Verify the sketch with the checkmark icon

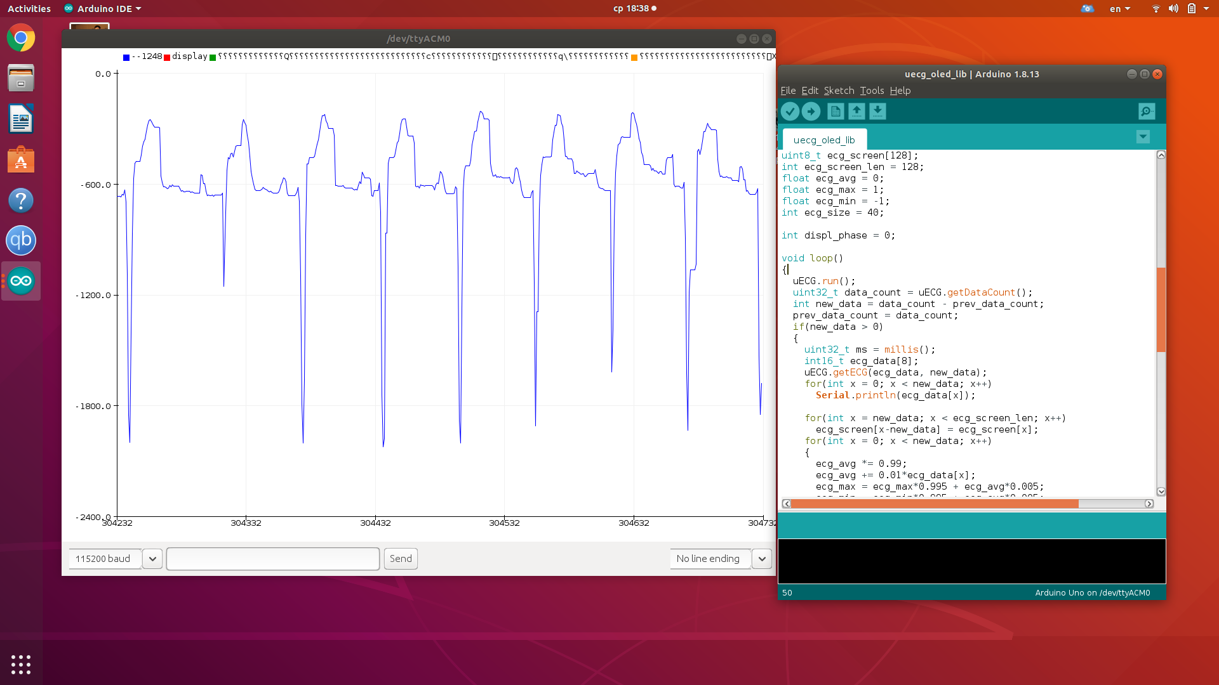tap(790, 111)
